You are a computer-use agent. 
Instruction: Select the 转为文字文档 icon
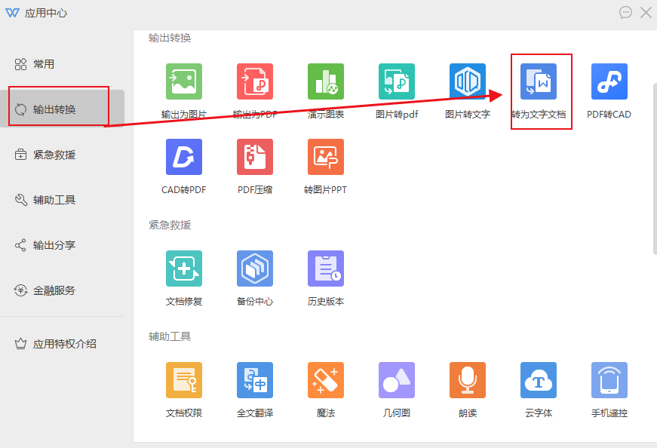tap(539, 81)
